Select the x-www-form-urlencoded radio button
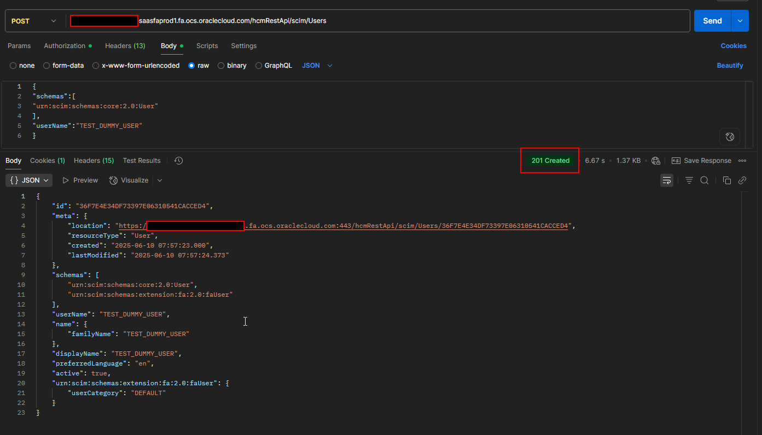 click(96, 66)
